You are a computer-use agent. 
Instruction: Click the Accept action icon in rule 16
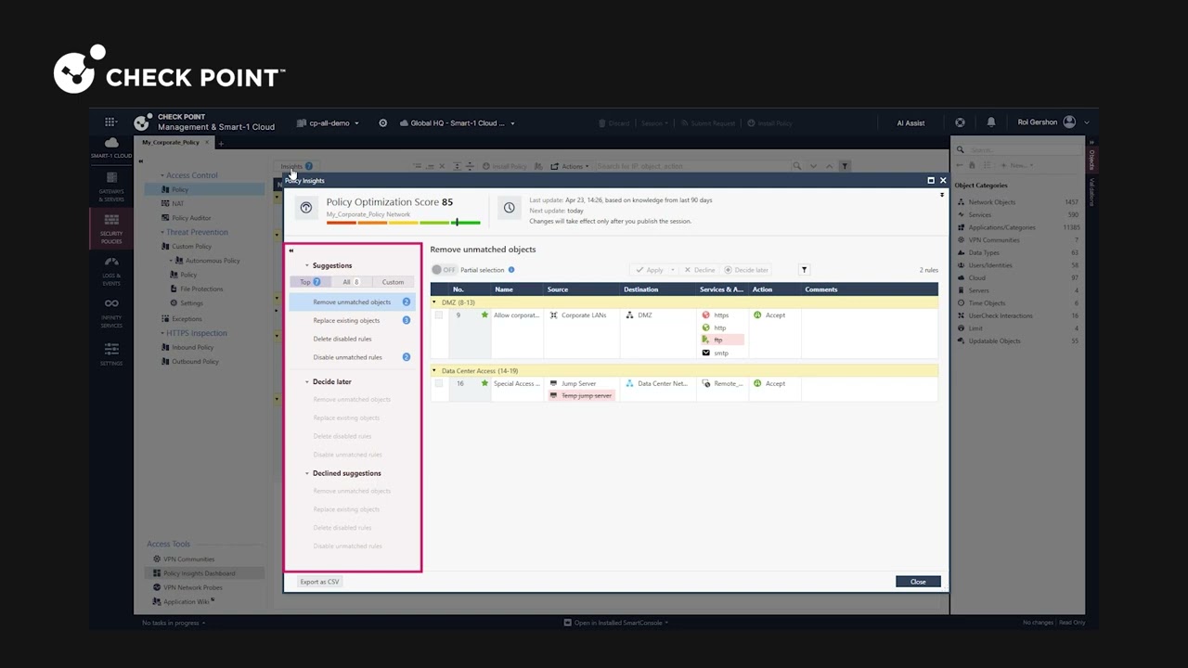pyautogui.click(x=757, y=383)
